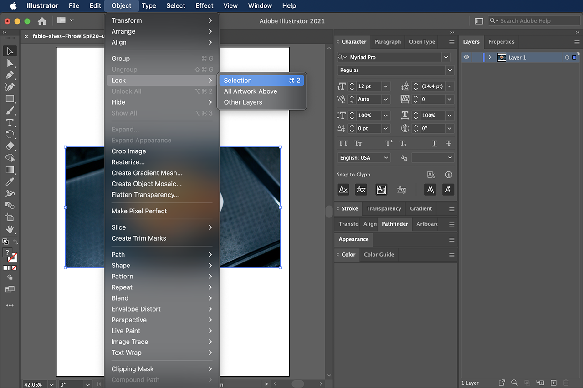Screen dimensions: 583x388
Task: Switch to the Properties tab
Action: pyautogui.click(x=501, y=42)
